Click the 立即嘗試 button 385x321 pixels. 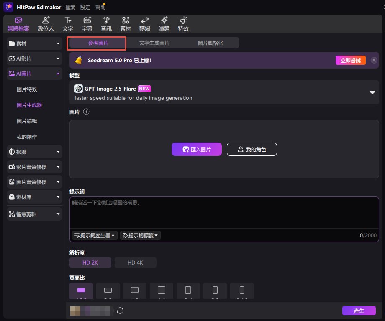[350, 60]
